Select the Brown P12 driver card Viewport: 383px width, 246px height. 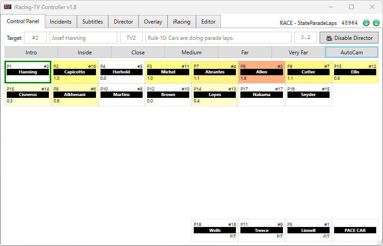coord(168,95)
